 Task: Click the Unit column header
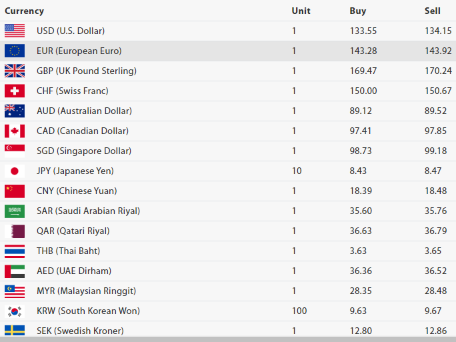pos(301,11)
